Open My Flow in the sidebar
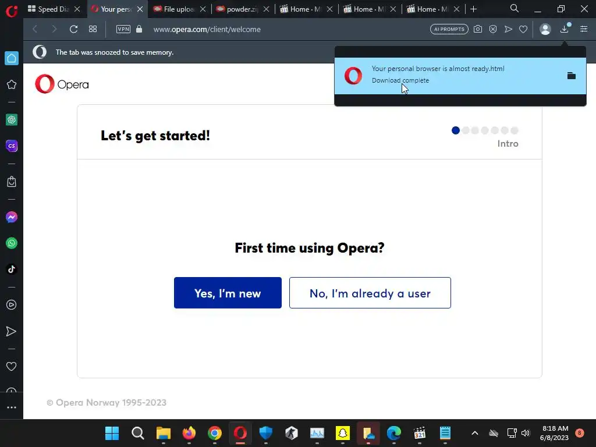Screen dimensions: 596x447 [x=12, y=331]
